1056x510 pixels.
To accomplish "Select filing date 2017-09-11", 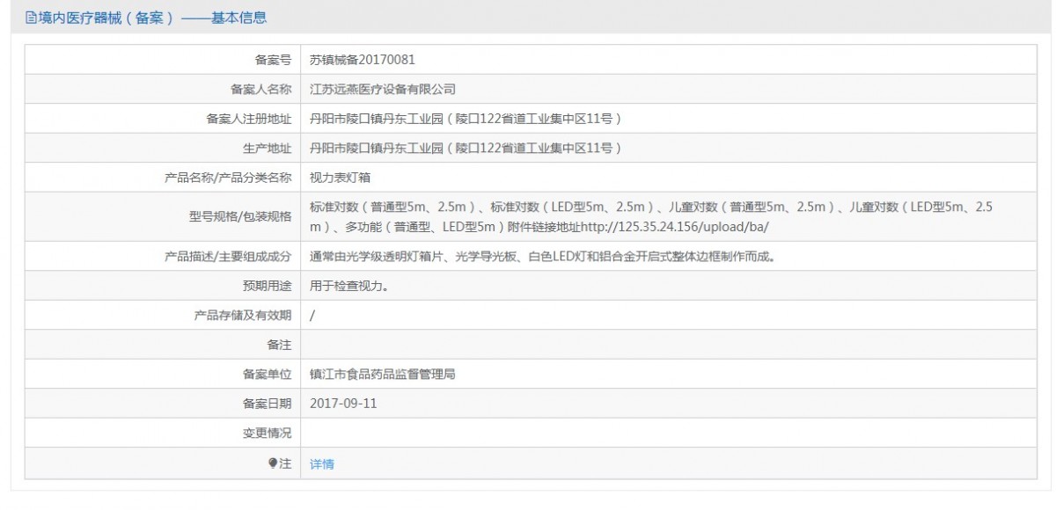I will 344,404.
